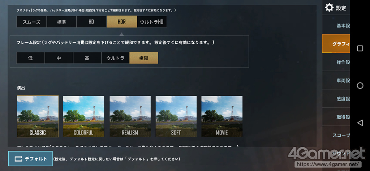The width and height of the screenshot is (370, 171).
Task: Tap the Android back triangle icon
Action: (x=360, y=123)
